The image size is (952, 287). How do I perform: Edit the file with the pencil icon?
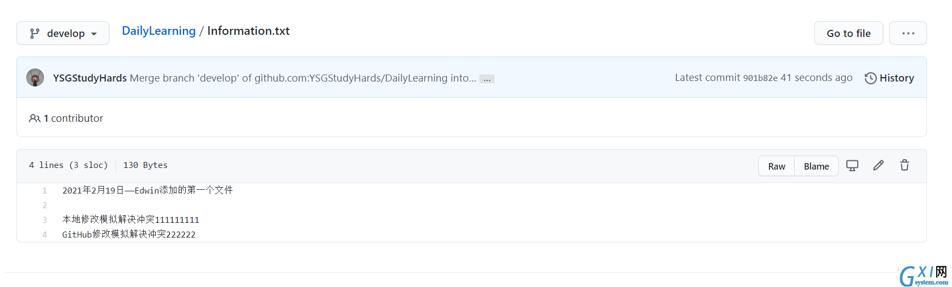[x=878, y=166]
